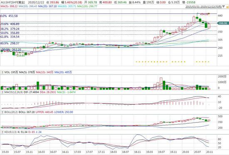
Task: Click the 17.11 time axis label
Action: coord(101,152)
